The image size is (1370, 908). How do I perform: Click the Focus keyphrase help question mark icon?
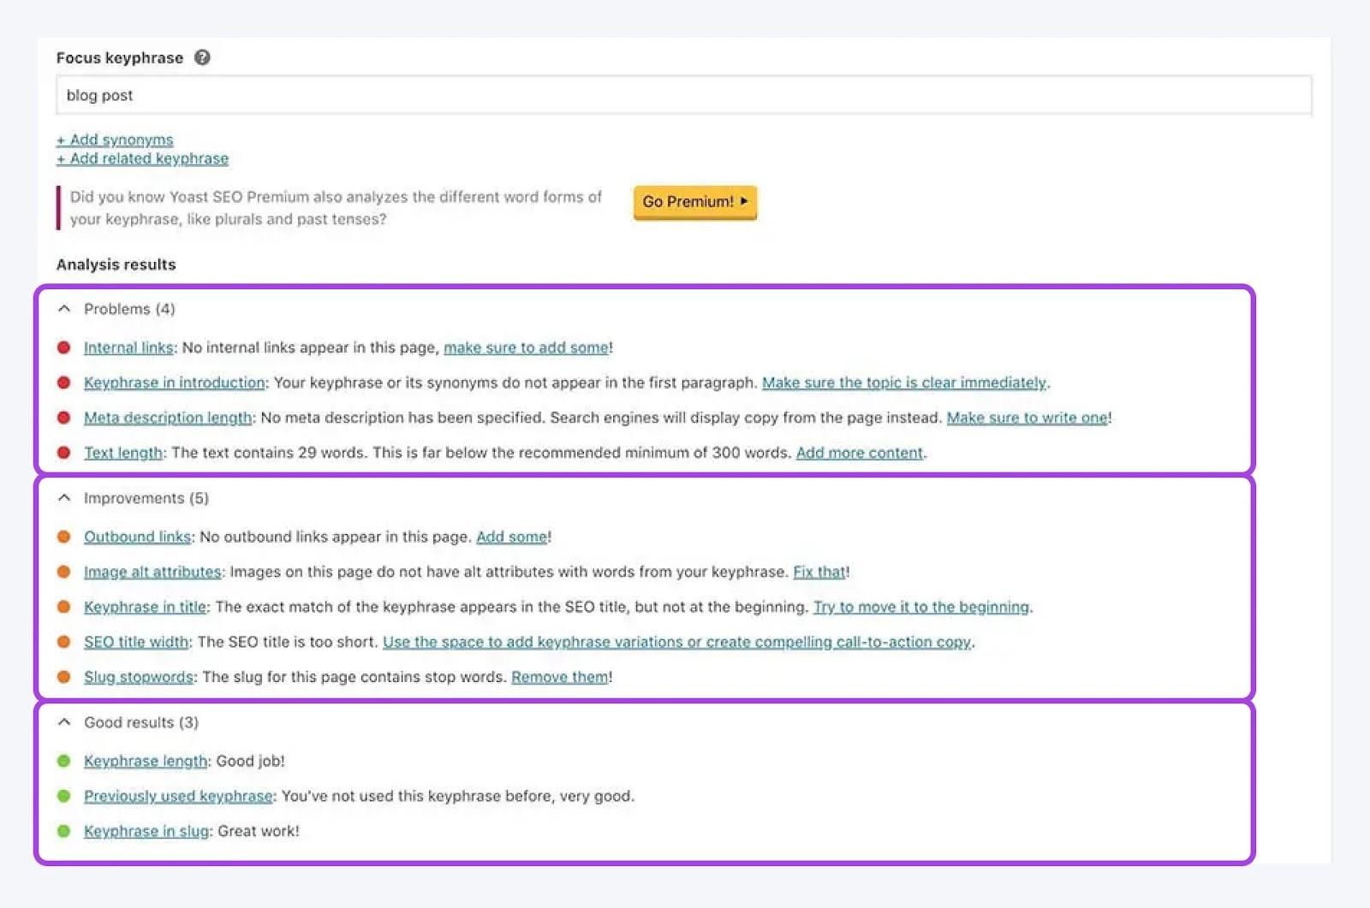click(202, 57)
